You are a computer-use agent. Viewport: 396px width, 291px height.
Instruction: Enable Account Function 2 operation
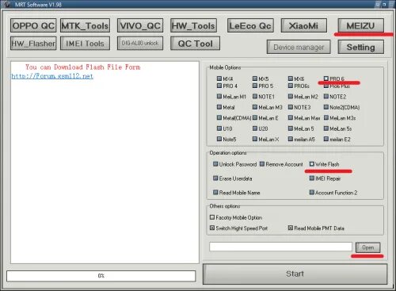click(x=312, y=193)
